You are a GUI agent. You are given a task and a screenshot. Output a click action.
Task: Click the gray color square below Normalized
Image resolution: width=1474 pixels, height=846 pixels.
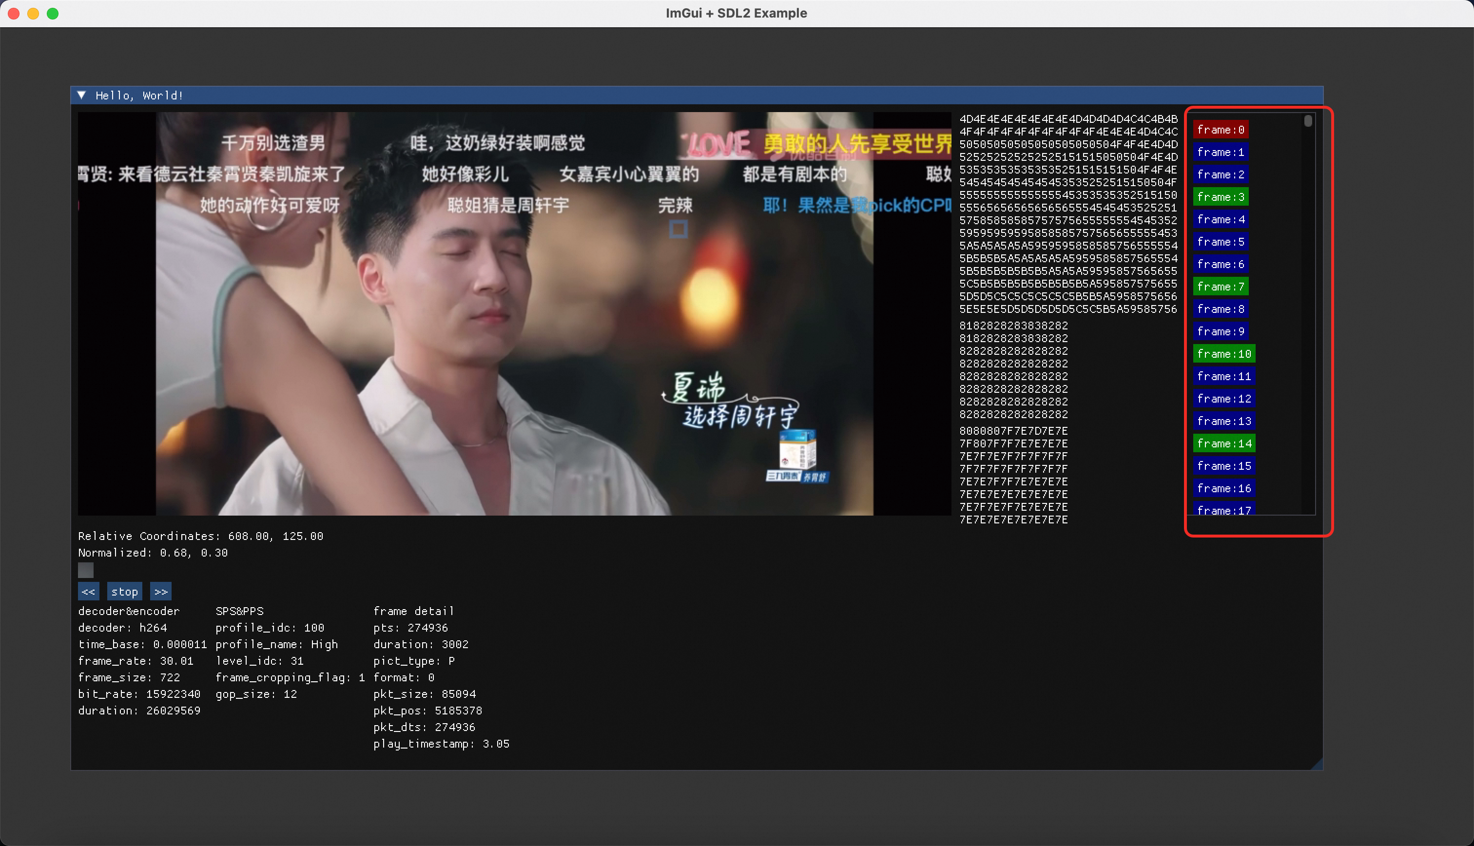click(x=85, y=570)
